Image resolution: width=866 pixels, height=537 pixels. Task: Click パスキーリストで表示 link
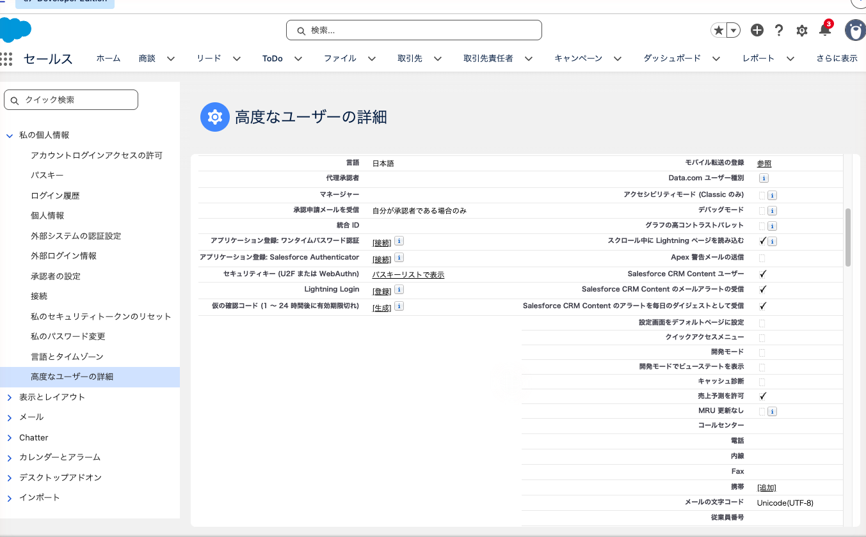(x=408, y=275)
